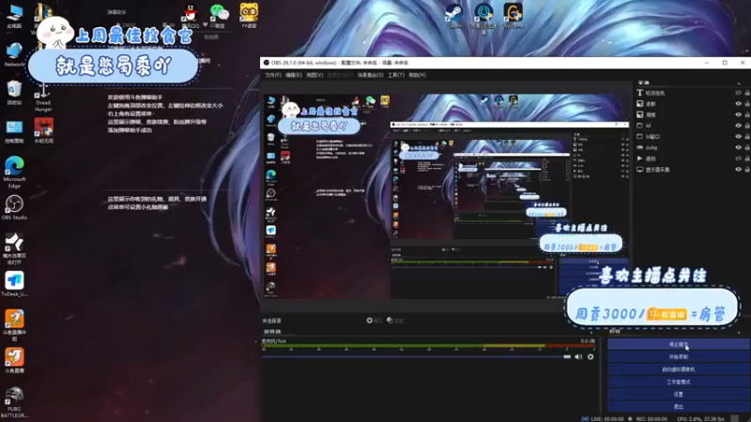Image resolution: width=751 pixels, height=422 pixels.
Task: Click the 启动虚拟摄像机 virtual camera button
Action: 678,369
